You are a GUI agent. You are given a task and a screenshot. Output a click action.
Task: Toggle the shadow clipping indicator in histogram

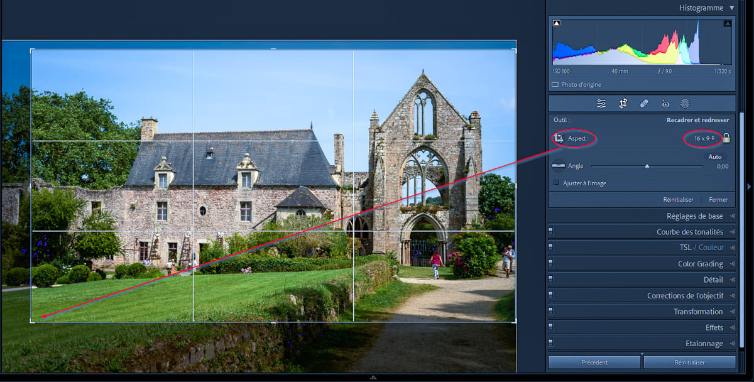[557, 24]
